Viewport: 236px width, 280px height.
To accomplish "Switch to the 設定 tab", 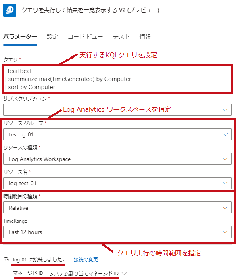I will point(52,37).
